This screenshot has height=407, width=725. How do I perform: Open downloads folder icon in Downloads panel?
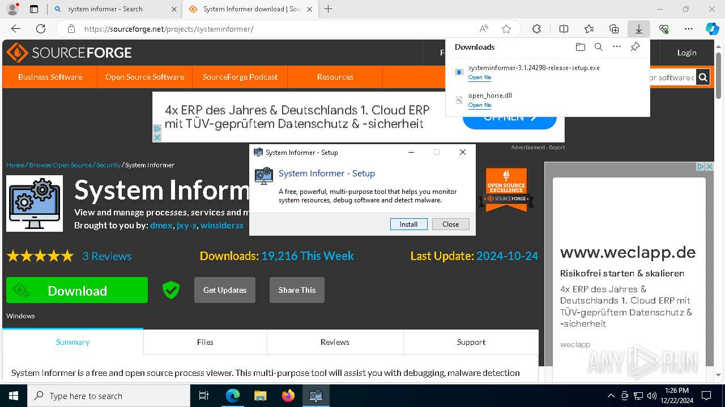click(x=580, y=47)
